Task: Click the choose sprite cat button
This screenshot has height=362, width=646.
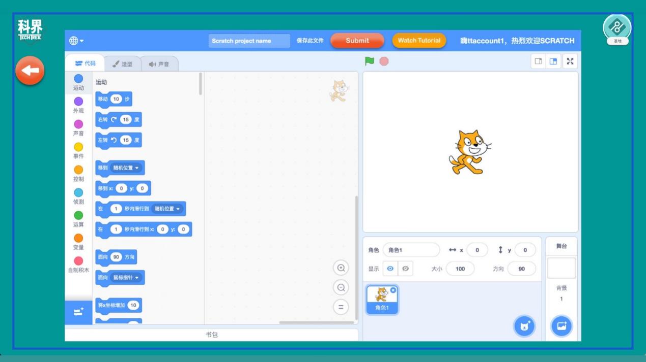Action: click(524, 326)
